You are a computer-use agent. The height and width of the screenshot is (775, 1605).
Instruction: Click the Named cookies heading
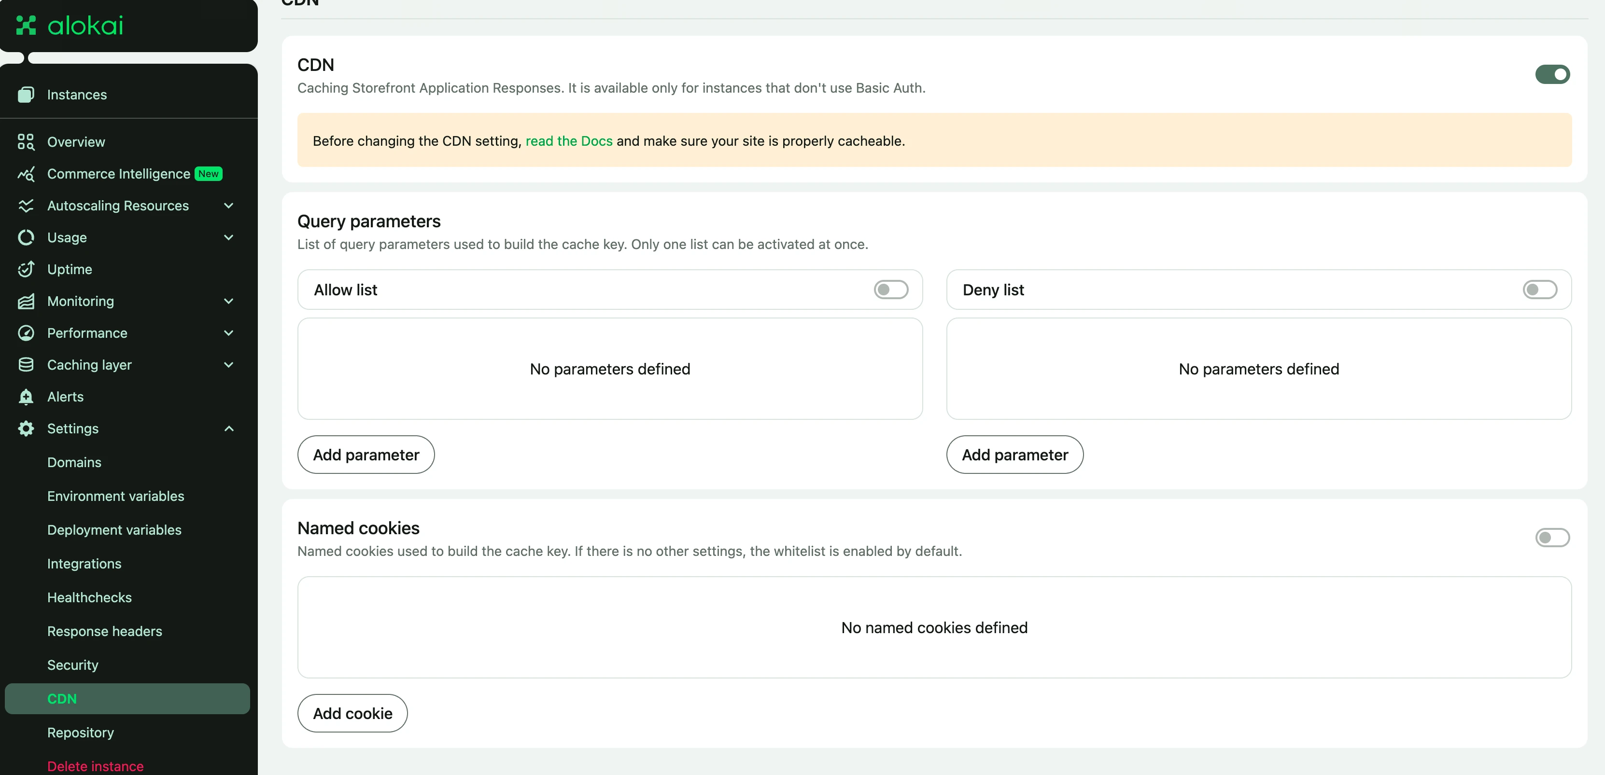pyautogui.click(x=358, y=528)
